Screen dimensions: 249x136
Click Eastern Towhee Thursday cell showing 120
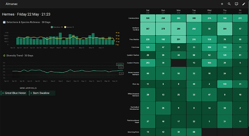pyautogui.click(x=225, y=55)
